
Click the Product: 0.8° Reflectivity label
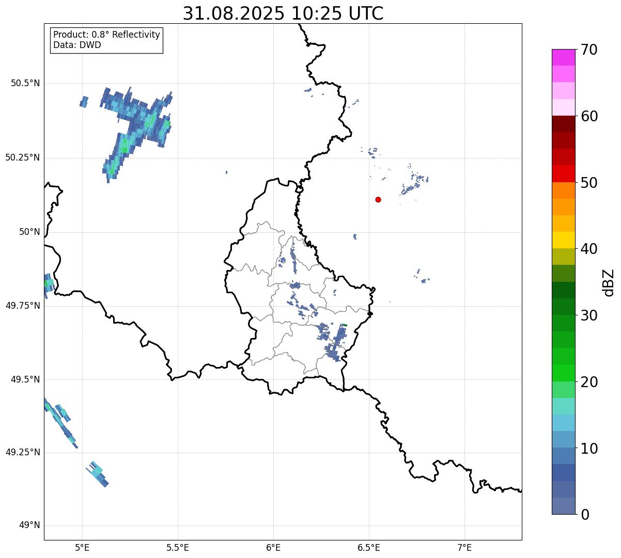click(107, 35)
